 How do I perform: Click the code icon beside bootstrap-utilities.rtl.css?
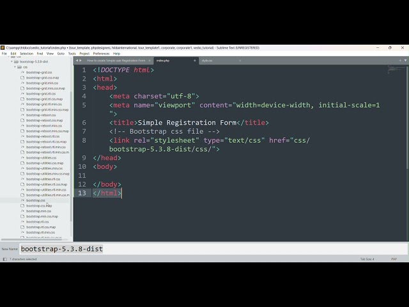click(x=22, y=179)
